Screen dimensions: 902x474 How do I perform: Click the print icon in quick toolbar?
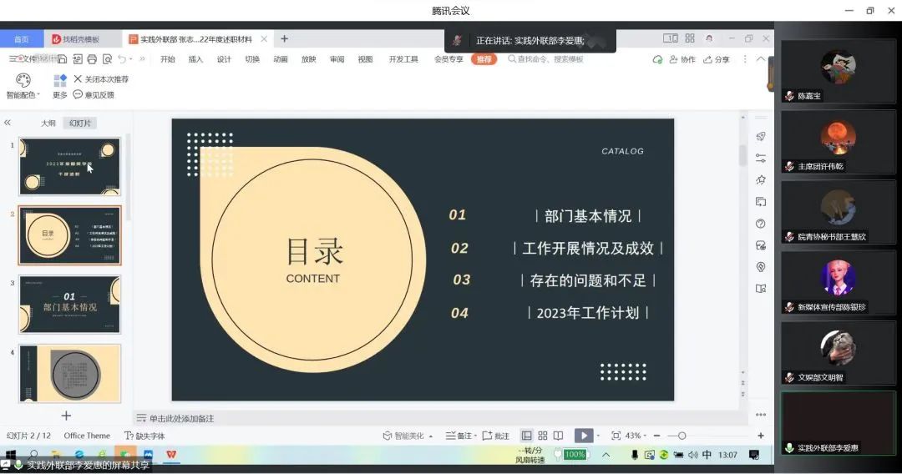92,59
